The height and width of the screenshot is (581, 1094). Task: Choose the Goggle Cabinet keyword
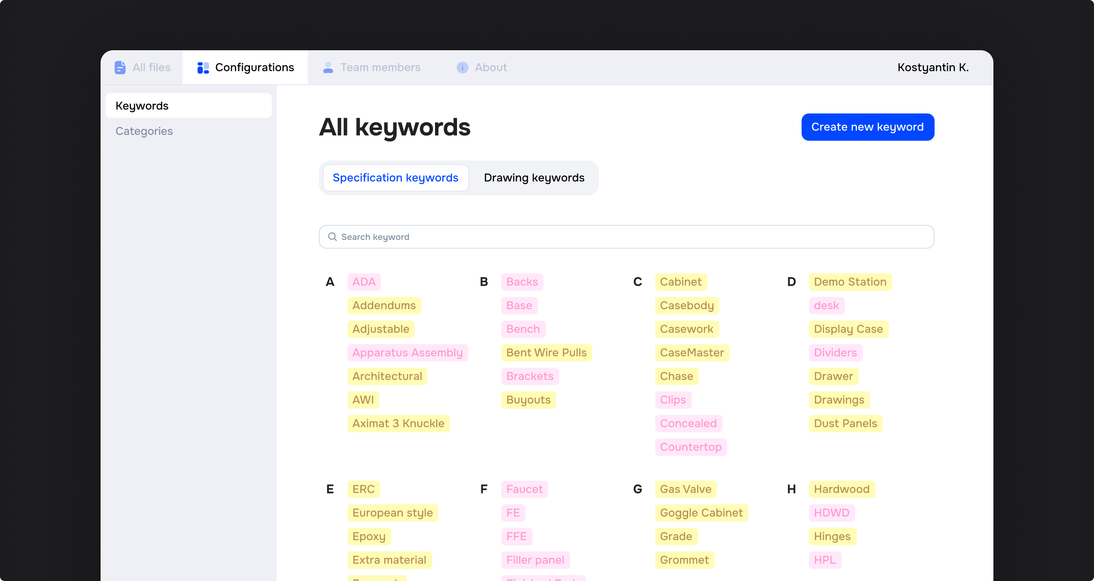tap(701, 513)
